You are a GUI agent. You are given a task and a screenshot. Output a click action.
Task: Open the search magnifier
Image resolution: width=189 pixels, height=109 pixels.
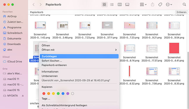point(184,5)
